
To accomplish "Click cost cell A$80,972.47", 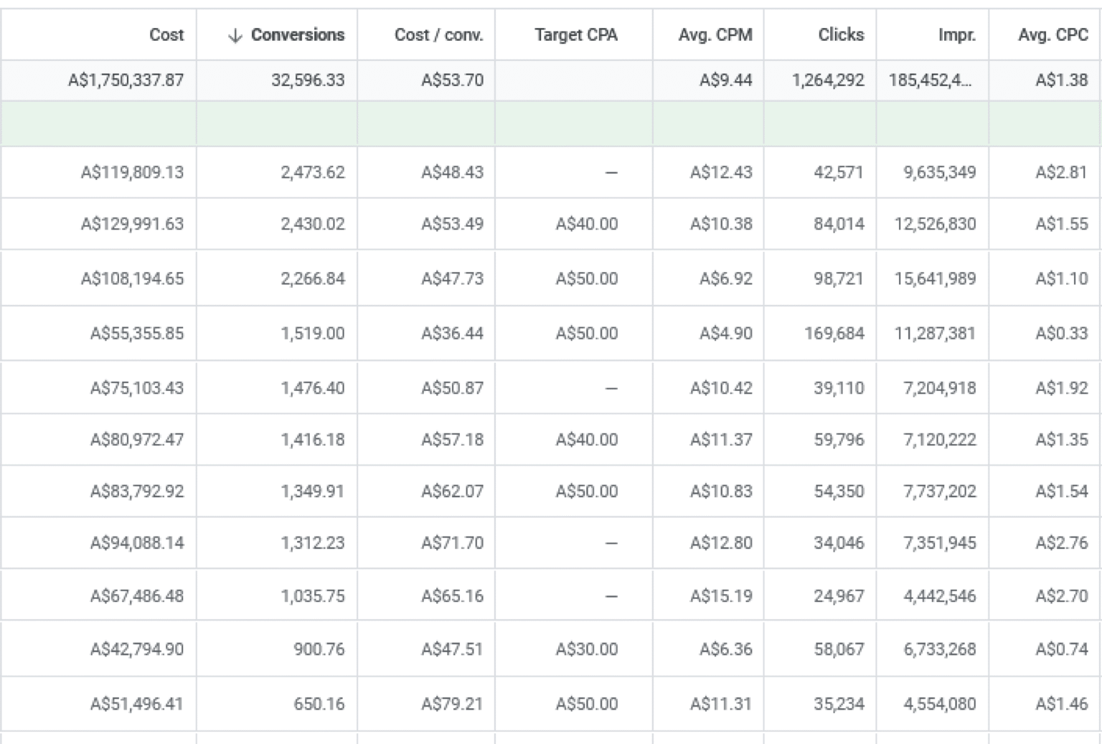I will pos(136,440).
